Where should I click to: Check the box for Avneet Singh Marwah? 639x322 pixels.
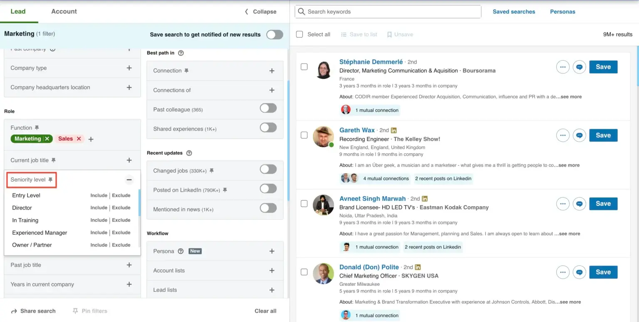point(304,204)
